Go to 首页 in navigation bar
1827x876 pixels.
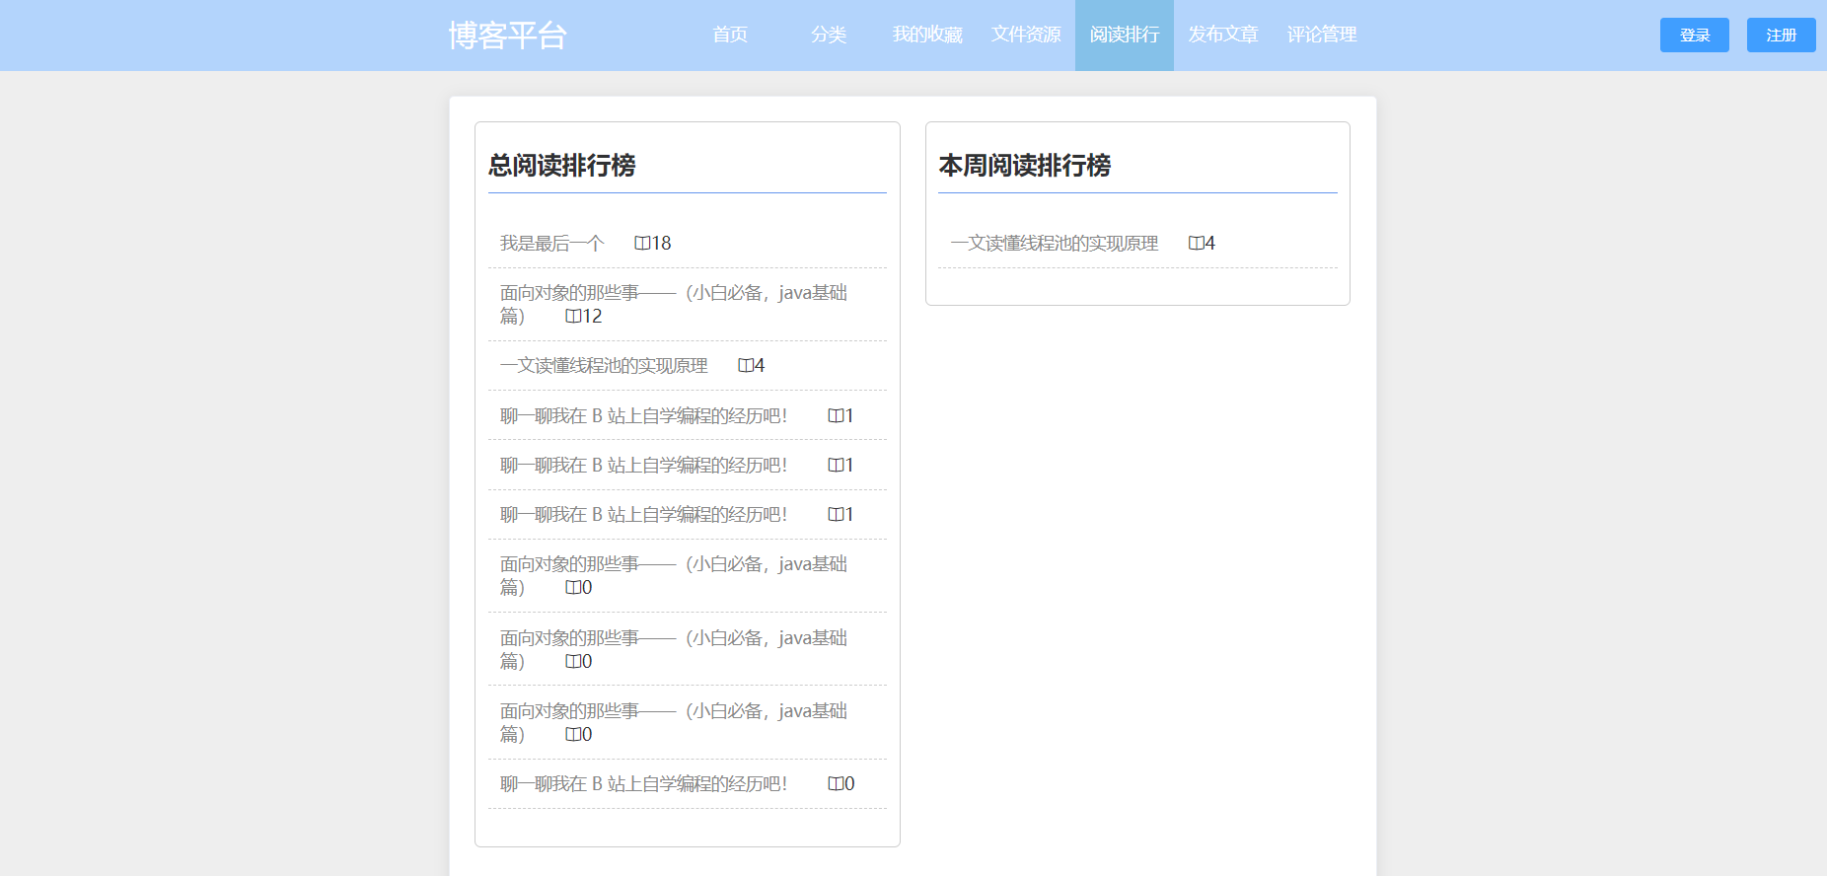(x=730, y=35)
